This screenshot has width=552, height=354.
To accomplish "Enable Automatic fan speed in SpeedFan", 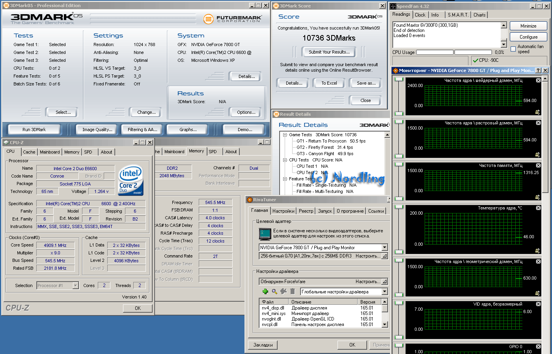I will 513,49.
